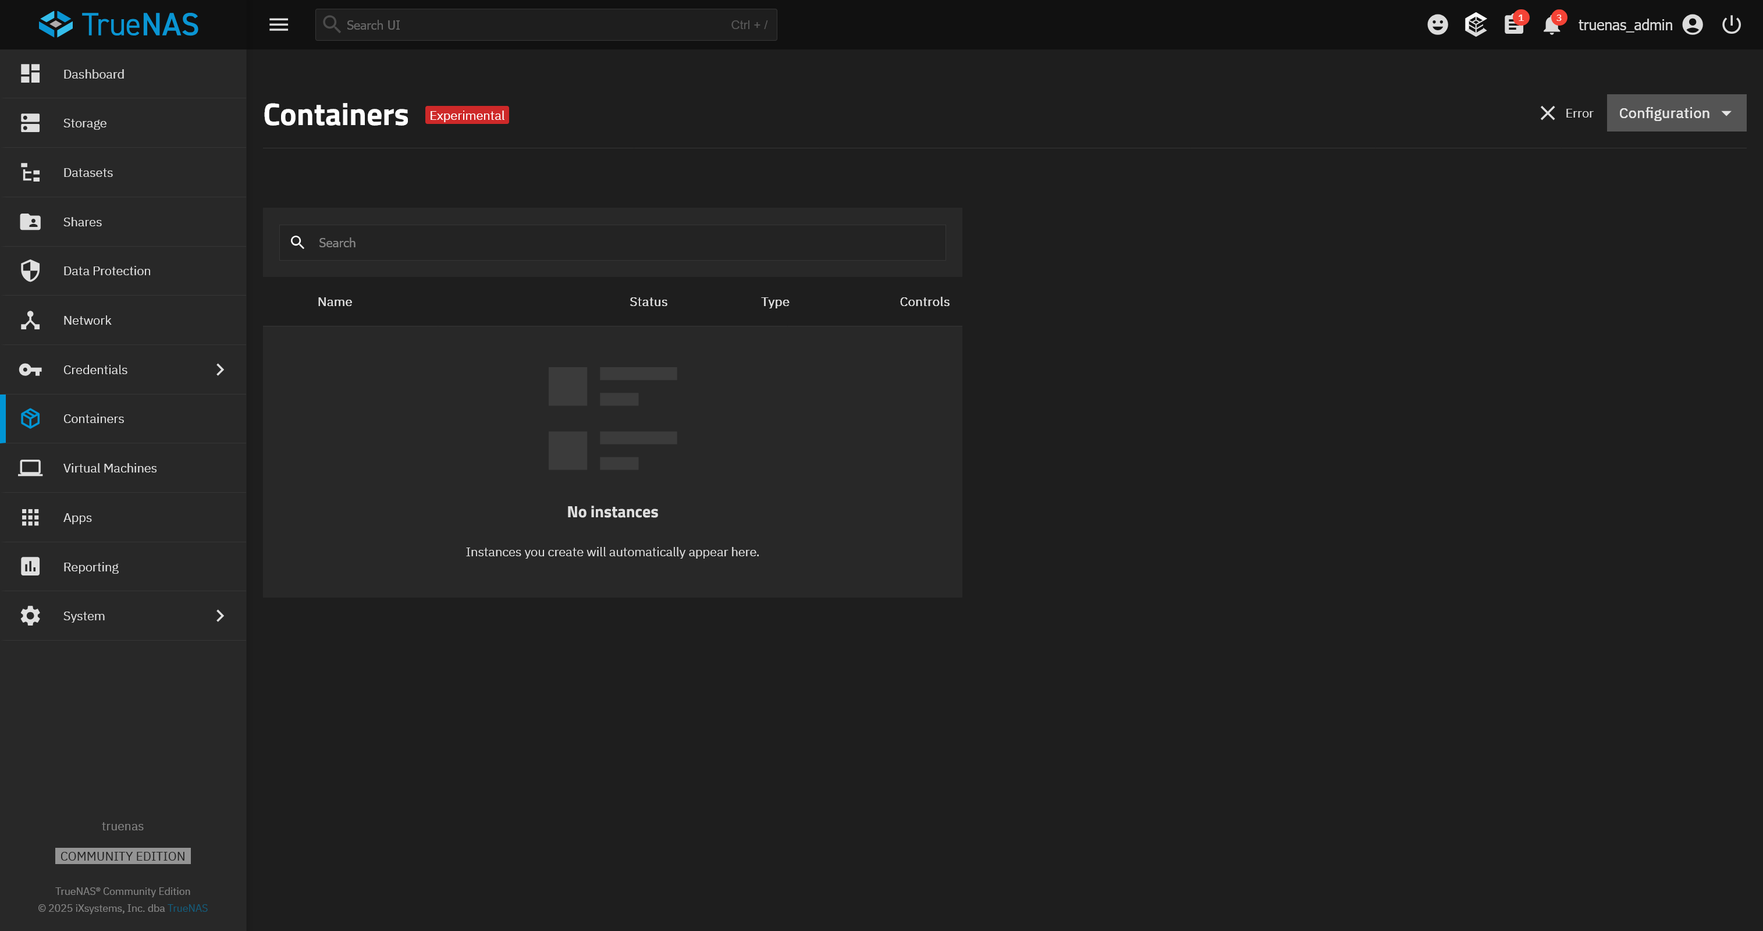
Task: Click the Credentials key icon
Action: [x=30, y=369]
